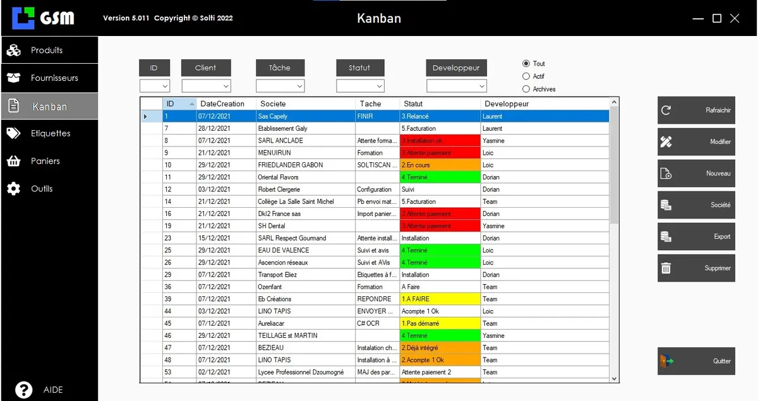Click the Developpeur filter button
The image size is (758, 401).
(456, 68)
